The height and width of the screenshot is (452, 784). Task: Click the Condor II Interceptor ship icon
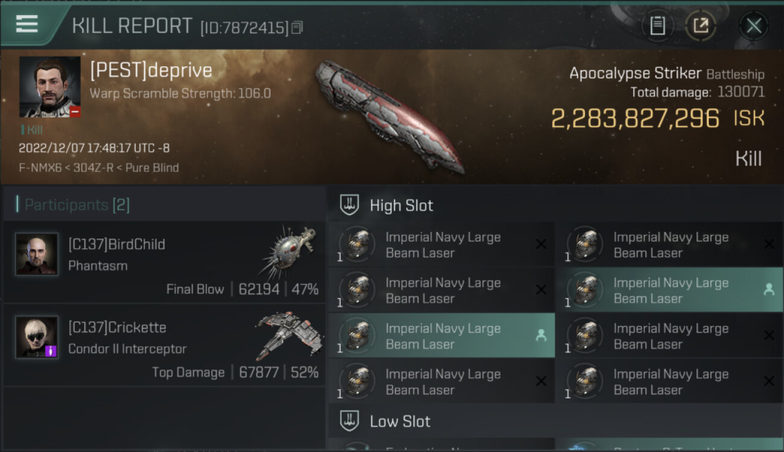click(289, 335)
